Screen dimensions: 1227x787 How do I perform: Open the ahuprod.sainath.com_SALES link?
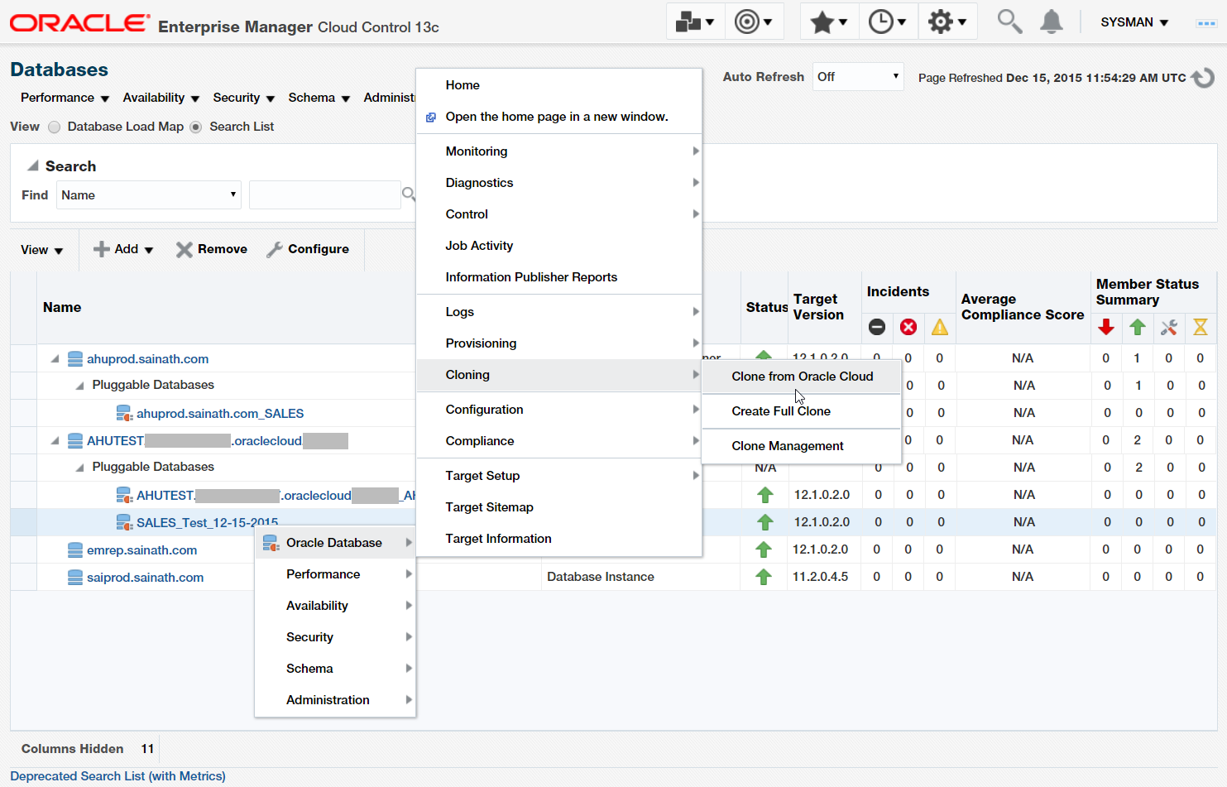[x=220, y=414]
